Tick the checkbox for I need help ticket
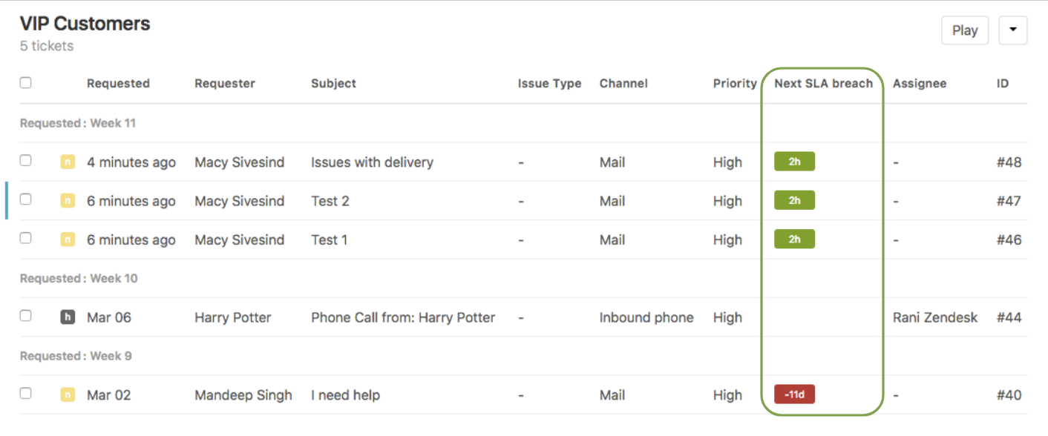The height and width of the screenshot is (436, 1048). 25,394
